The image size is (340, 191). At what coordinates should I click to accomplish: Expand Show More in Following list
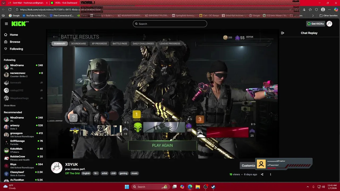click(x=10, y=106)
